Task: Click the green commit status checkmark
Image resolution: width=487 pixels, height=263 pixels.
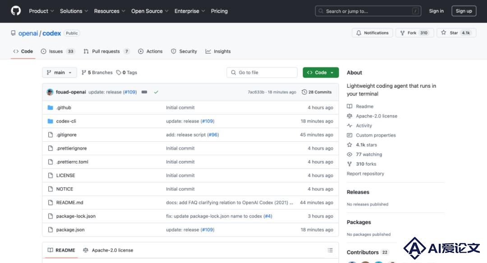Action: [156, 92]
